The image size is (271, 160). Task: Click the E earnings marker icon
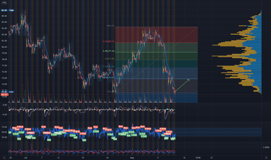25,100
